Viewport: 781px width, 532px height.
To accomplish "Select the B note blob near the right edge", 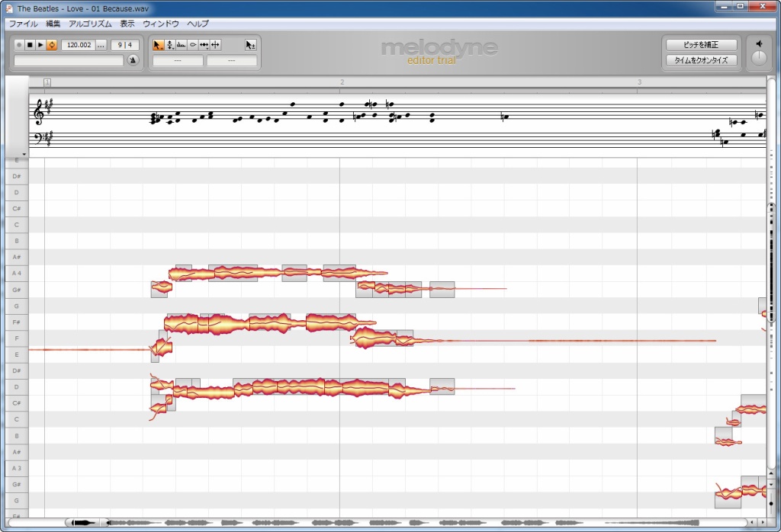I will (x=728, y=441).
